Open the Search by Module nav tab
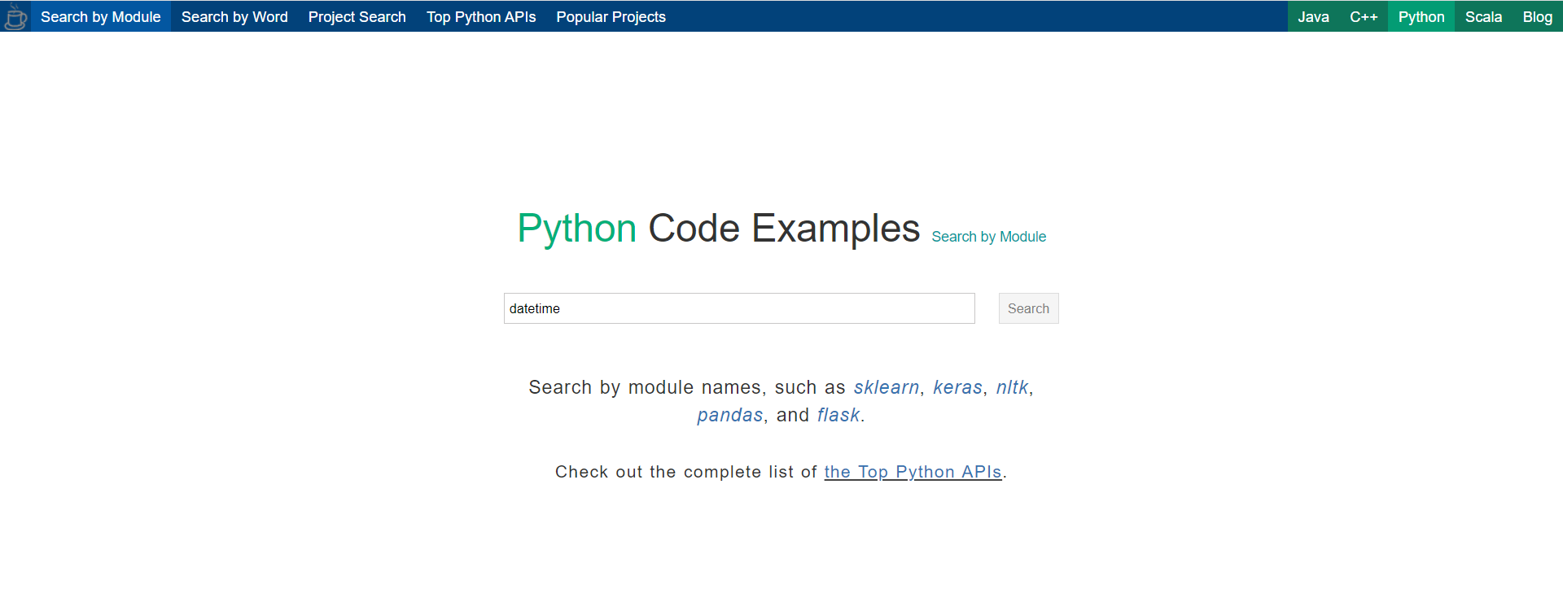The image size is (1563, 602). pos(101,17)
